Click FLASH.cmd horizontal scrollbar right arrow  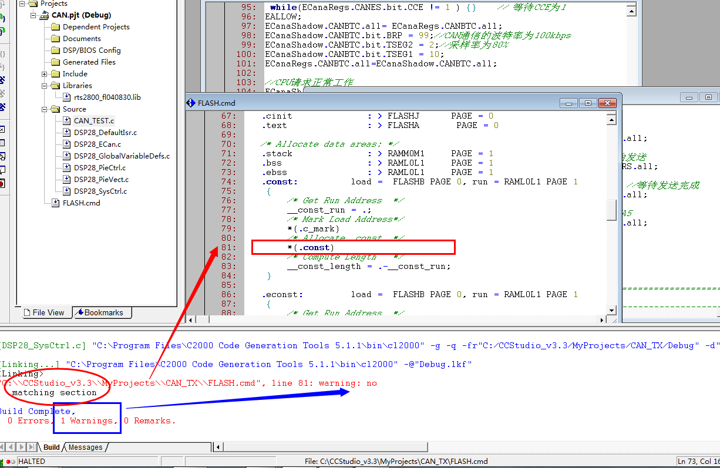click(x=602, y=320)
